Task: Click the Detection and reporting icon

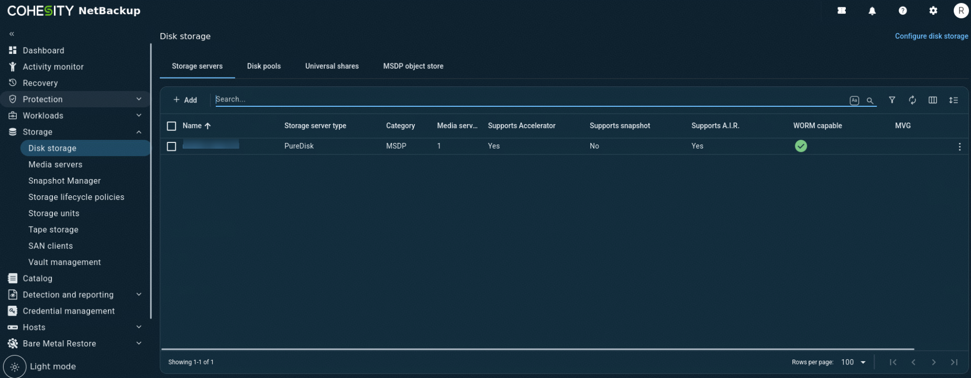Action: [13, 295]
